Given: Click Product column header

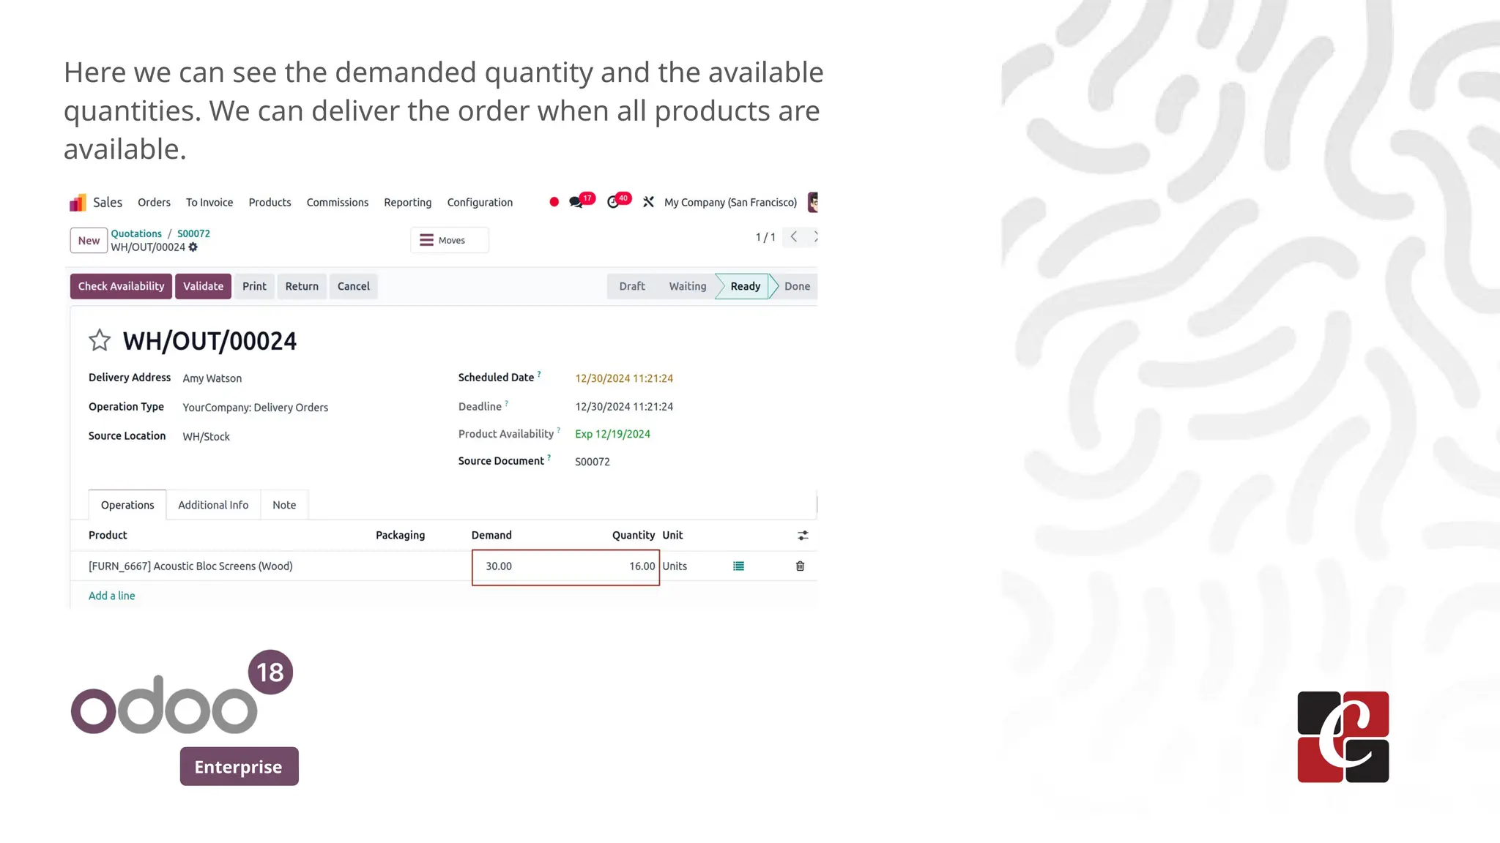Looking at the screenshot, I should 108,536.
